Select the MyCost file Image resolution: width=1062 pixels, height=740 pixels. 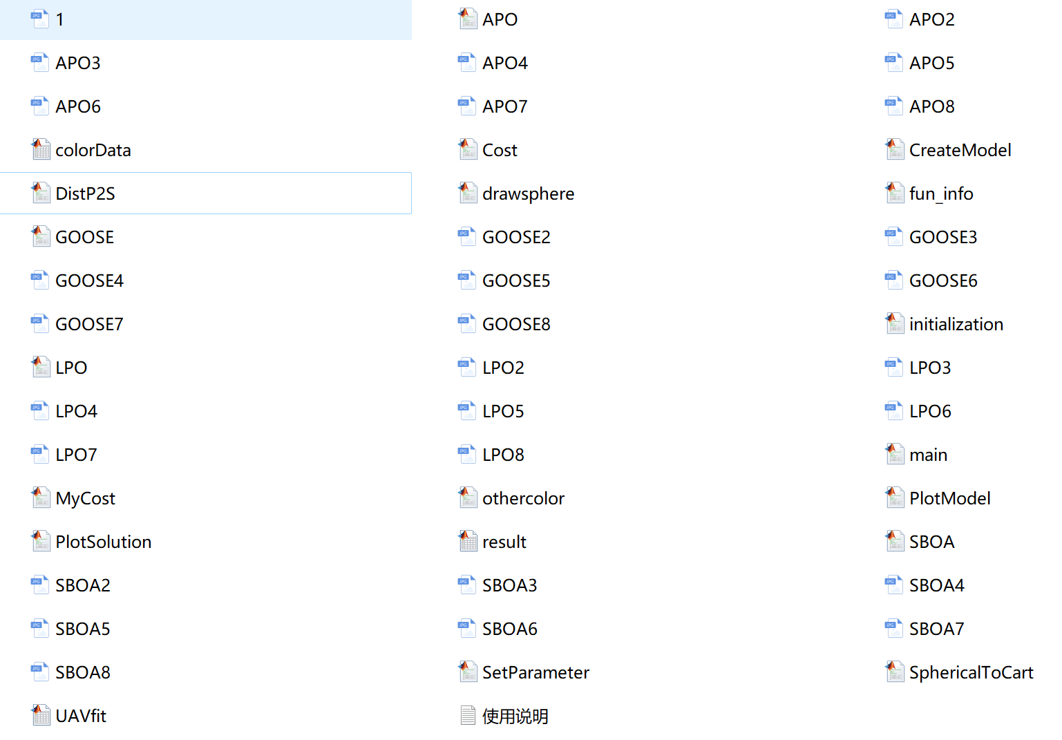coord(85,498)
